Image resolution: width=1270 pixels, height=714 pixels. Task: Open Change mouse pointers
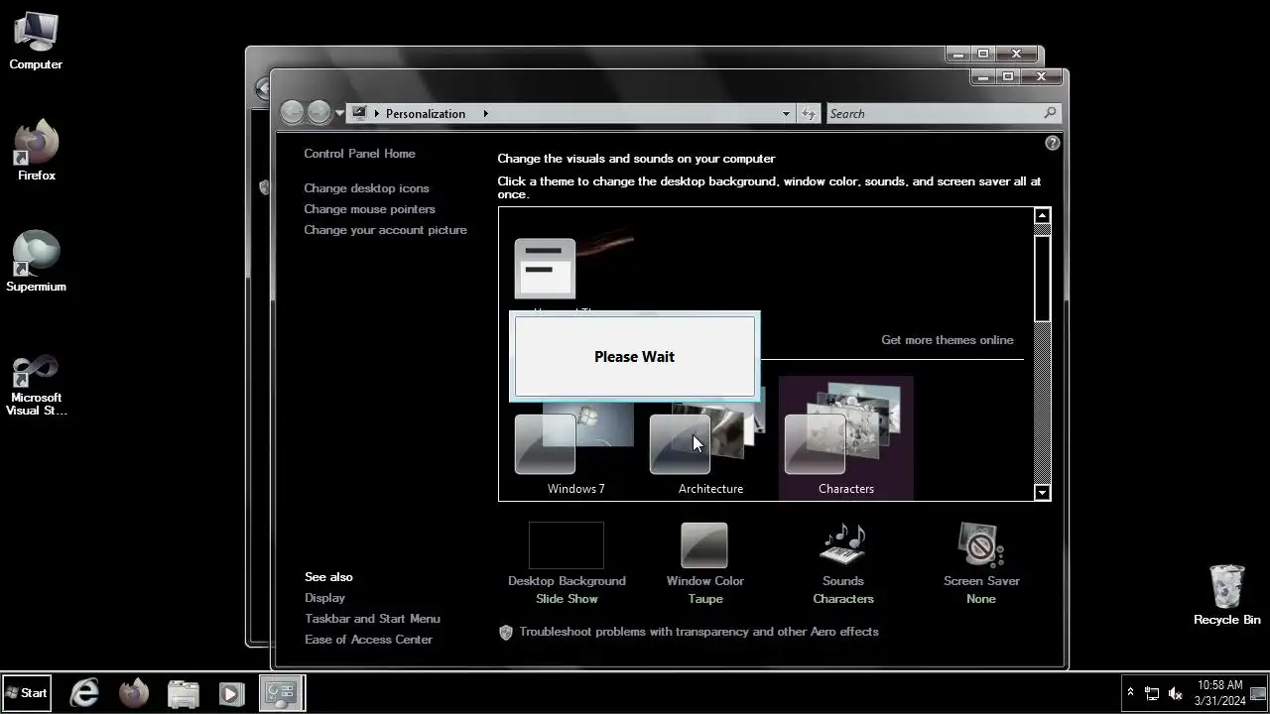[369, 209]
